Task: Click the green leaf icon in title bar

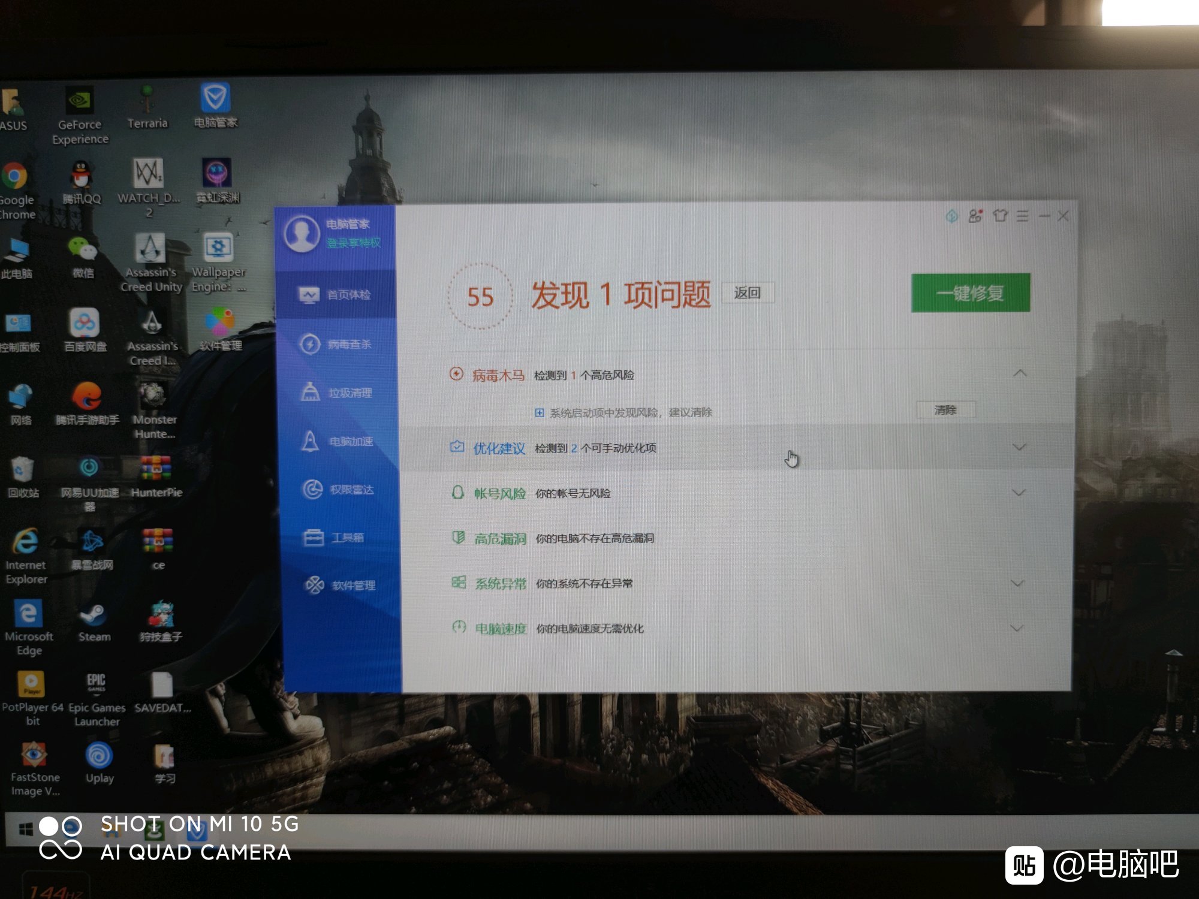Action: pos(951,216)
